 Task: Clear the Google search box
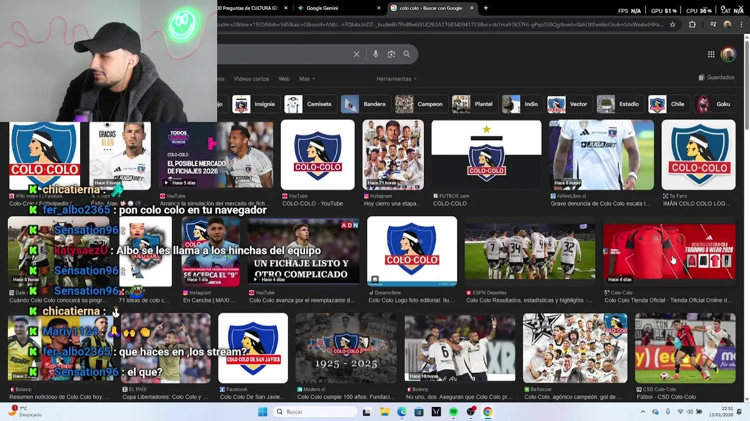click(x=357, y=54)
